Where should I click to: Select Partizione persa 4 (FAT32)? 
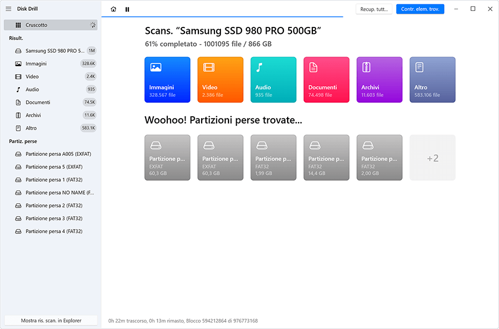(51, 231)
